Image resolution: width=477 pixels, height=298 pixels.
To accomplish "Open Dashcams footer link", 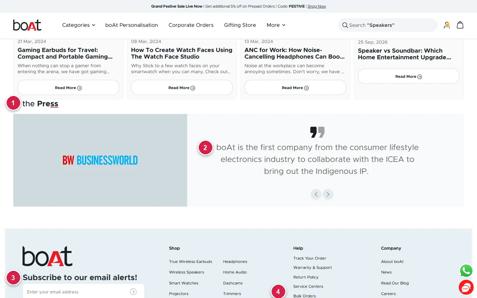I will [x=233, y=283].
